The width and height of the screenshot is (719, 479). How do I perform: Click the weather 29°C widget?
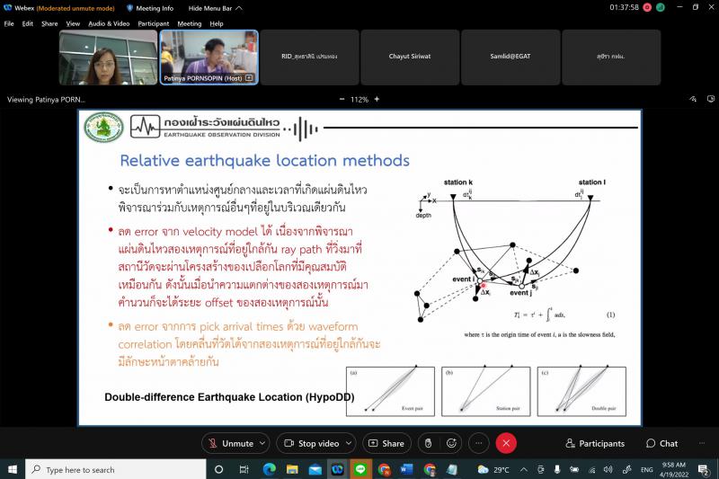pos(493,469)
